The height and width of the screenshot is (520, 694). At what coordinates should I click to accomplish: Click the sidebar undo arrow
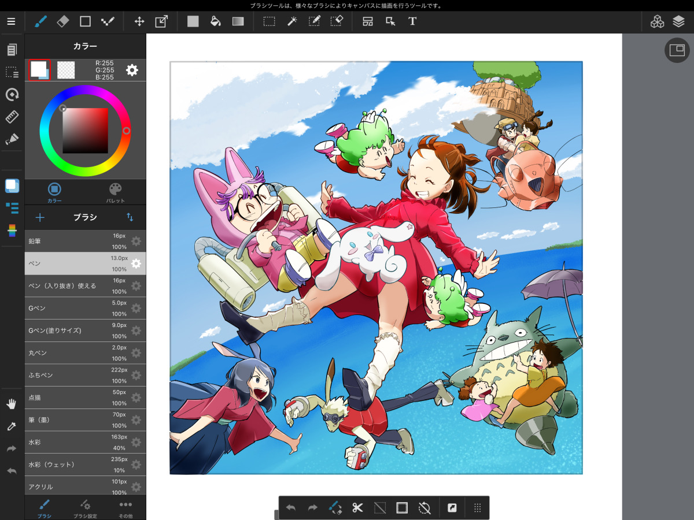[x=12, y=471]
